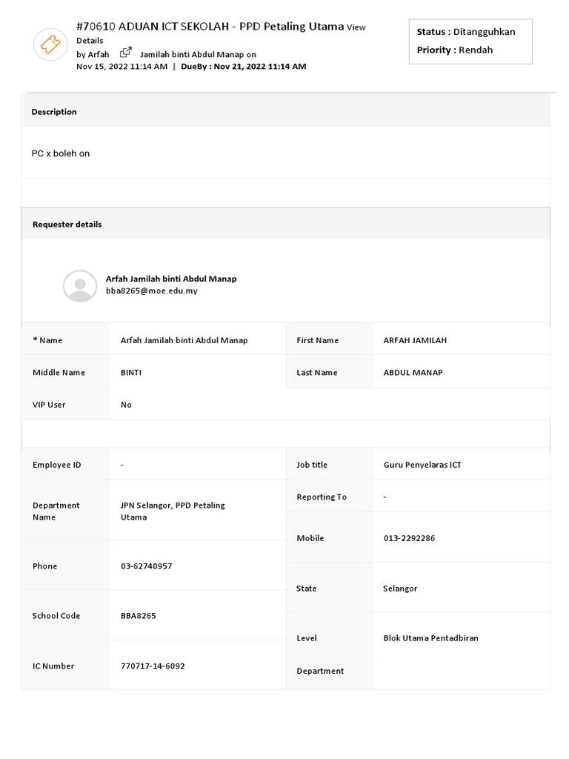Click the requester avatar placeholder
This screenshot has width=569, height=759.
[x=80, y=285]
